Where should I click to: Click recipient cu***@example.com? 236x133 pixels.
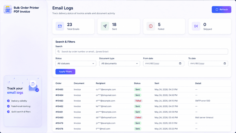tap(106, 89)
